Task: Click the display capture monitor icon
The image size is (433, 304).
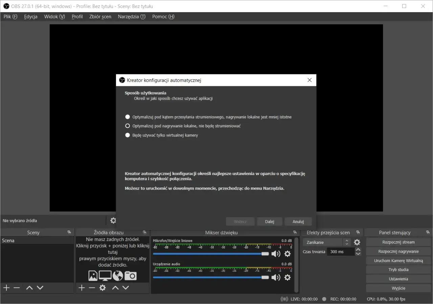Action: pos(105,276)
